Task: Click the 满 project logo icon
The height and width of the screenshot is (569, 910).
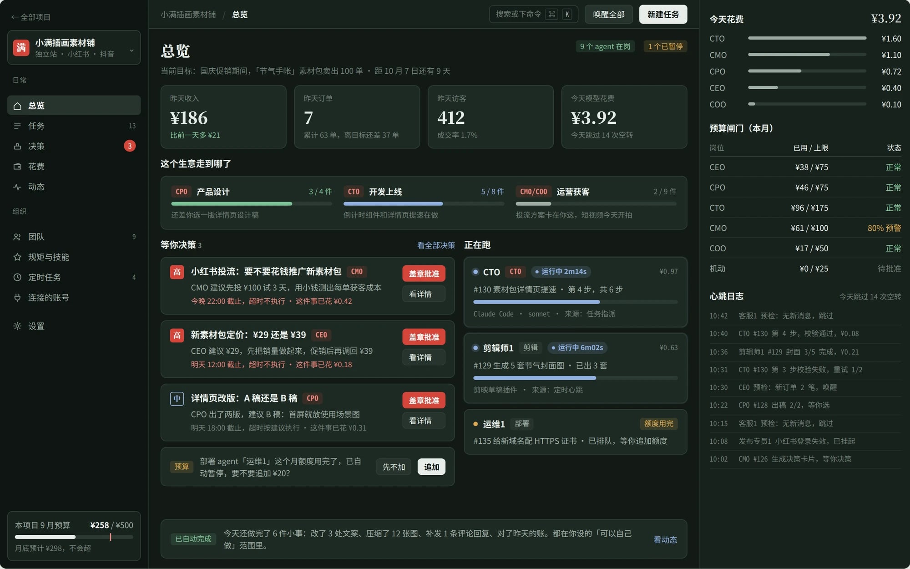Action: click(x=21, y=47)
